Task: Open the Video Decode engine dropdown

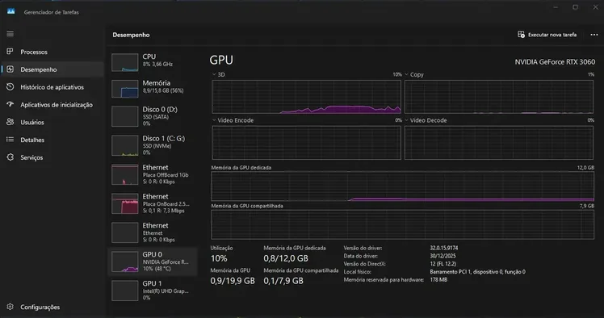Action: click(x=406, y=120)
